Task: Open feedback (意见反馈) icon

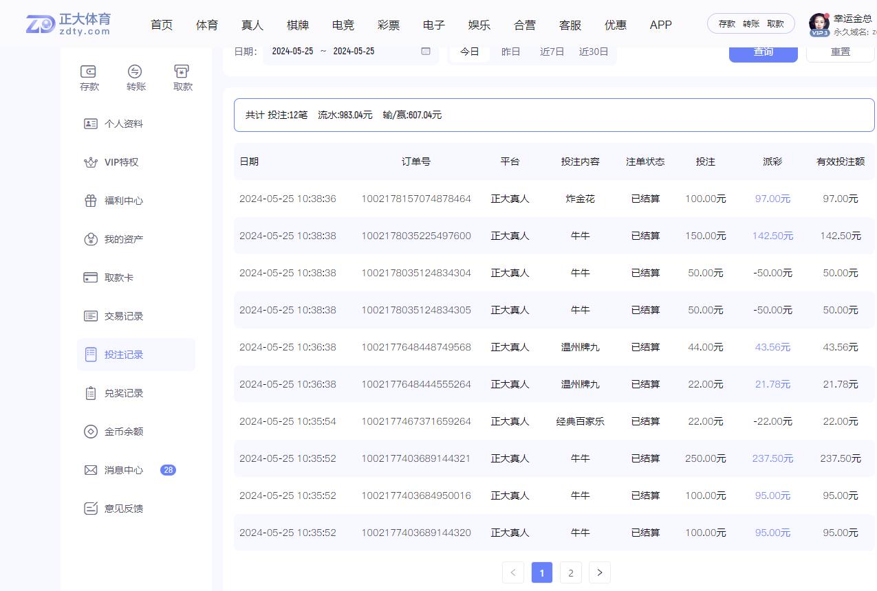Action: [90, 509]
